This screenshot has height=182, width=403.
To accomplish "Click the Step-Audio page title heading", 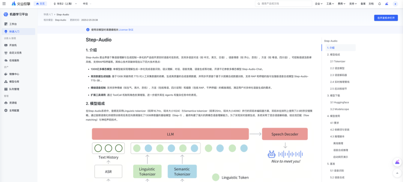I will (99, 40).
